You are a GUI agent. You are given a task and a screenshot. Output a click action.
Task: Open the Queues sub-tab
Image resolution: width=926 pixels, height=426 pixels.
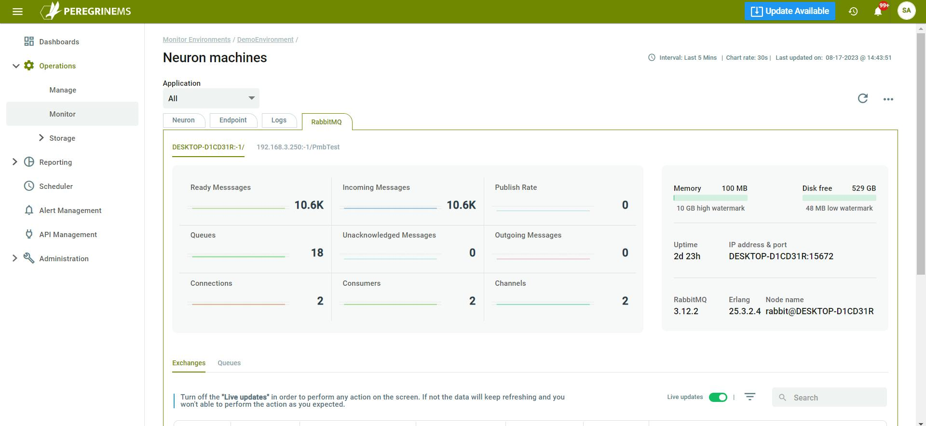[x=229, y=363]
